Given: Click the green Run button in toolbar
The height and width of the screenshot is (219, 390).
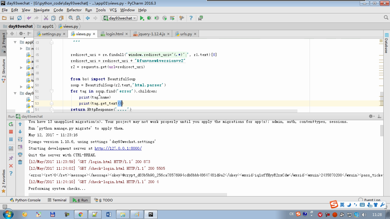Looking at the screenshot, I should (x=142, y=18).
